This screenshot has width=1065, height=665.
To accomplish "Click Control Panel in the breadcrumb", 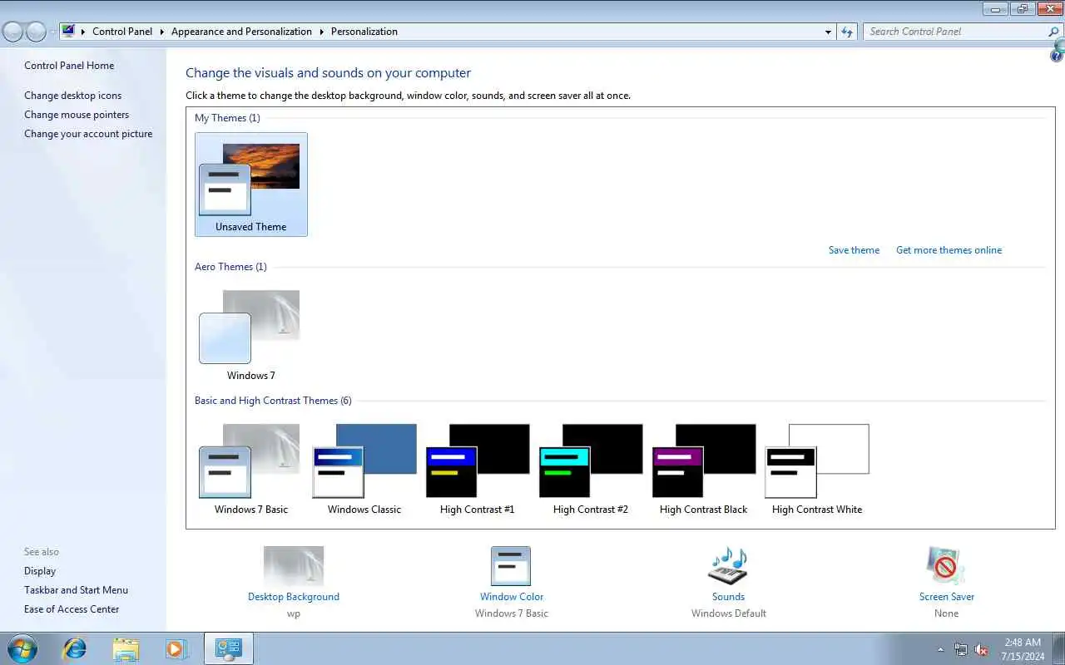I will pos(122,32).
